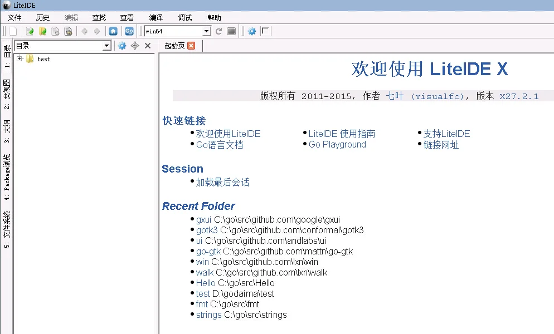Close the side panel with the X icon
Screen dimensions: 554x334
pyautogui.click(x=148, y=46)
